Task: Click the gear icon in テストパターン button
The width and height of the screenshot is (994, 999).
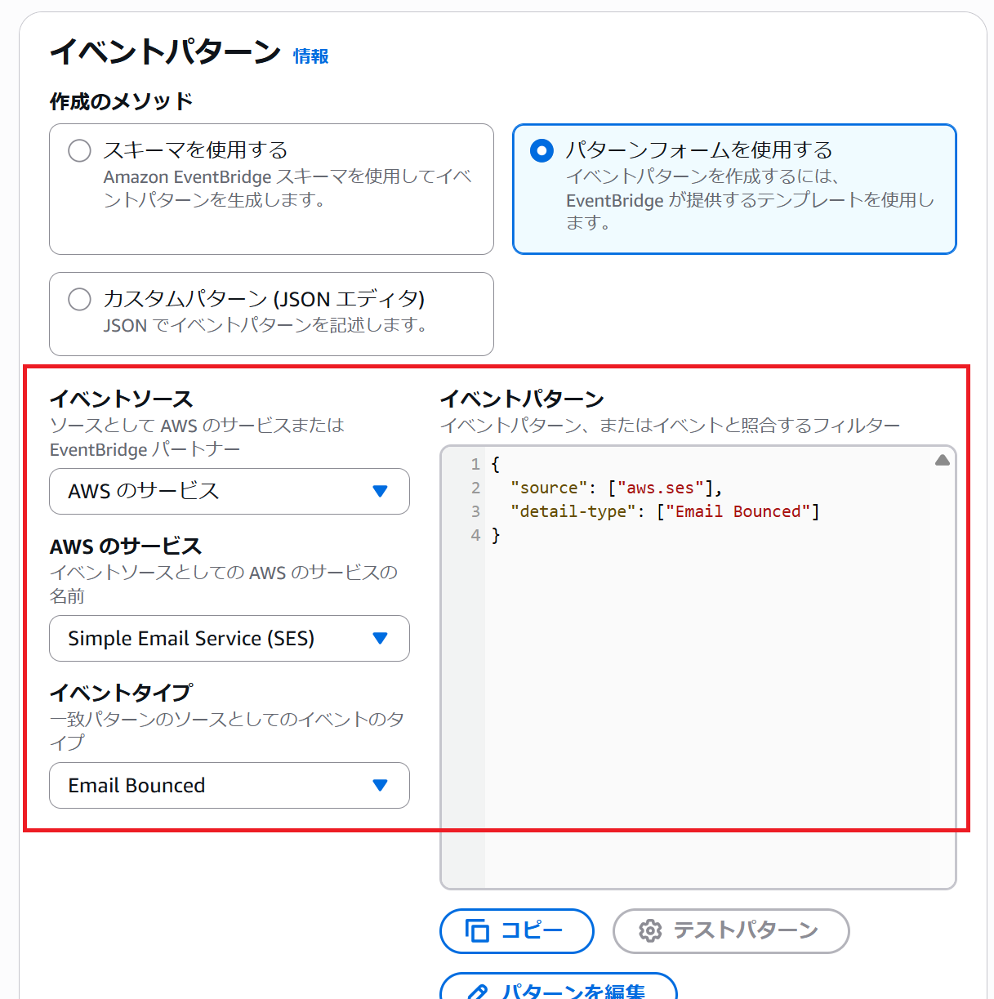Action: click(x=650, y=930)
